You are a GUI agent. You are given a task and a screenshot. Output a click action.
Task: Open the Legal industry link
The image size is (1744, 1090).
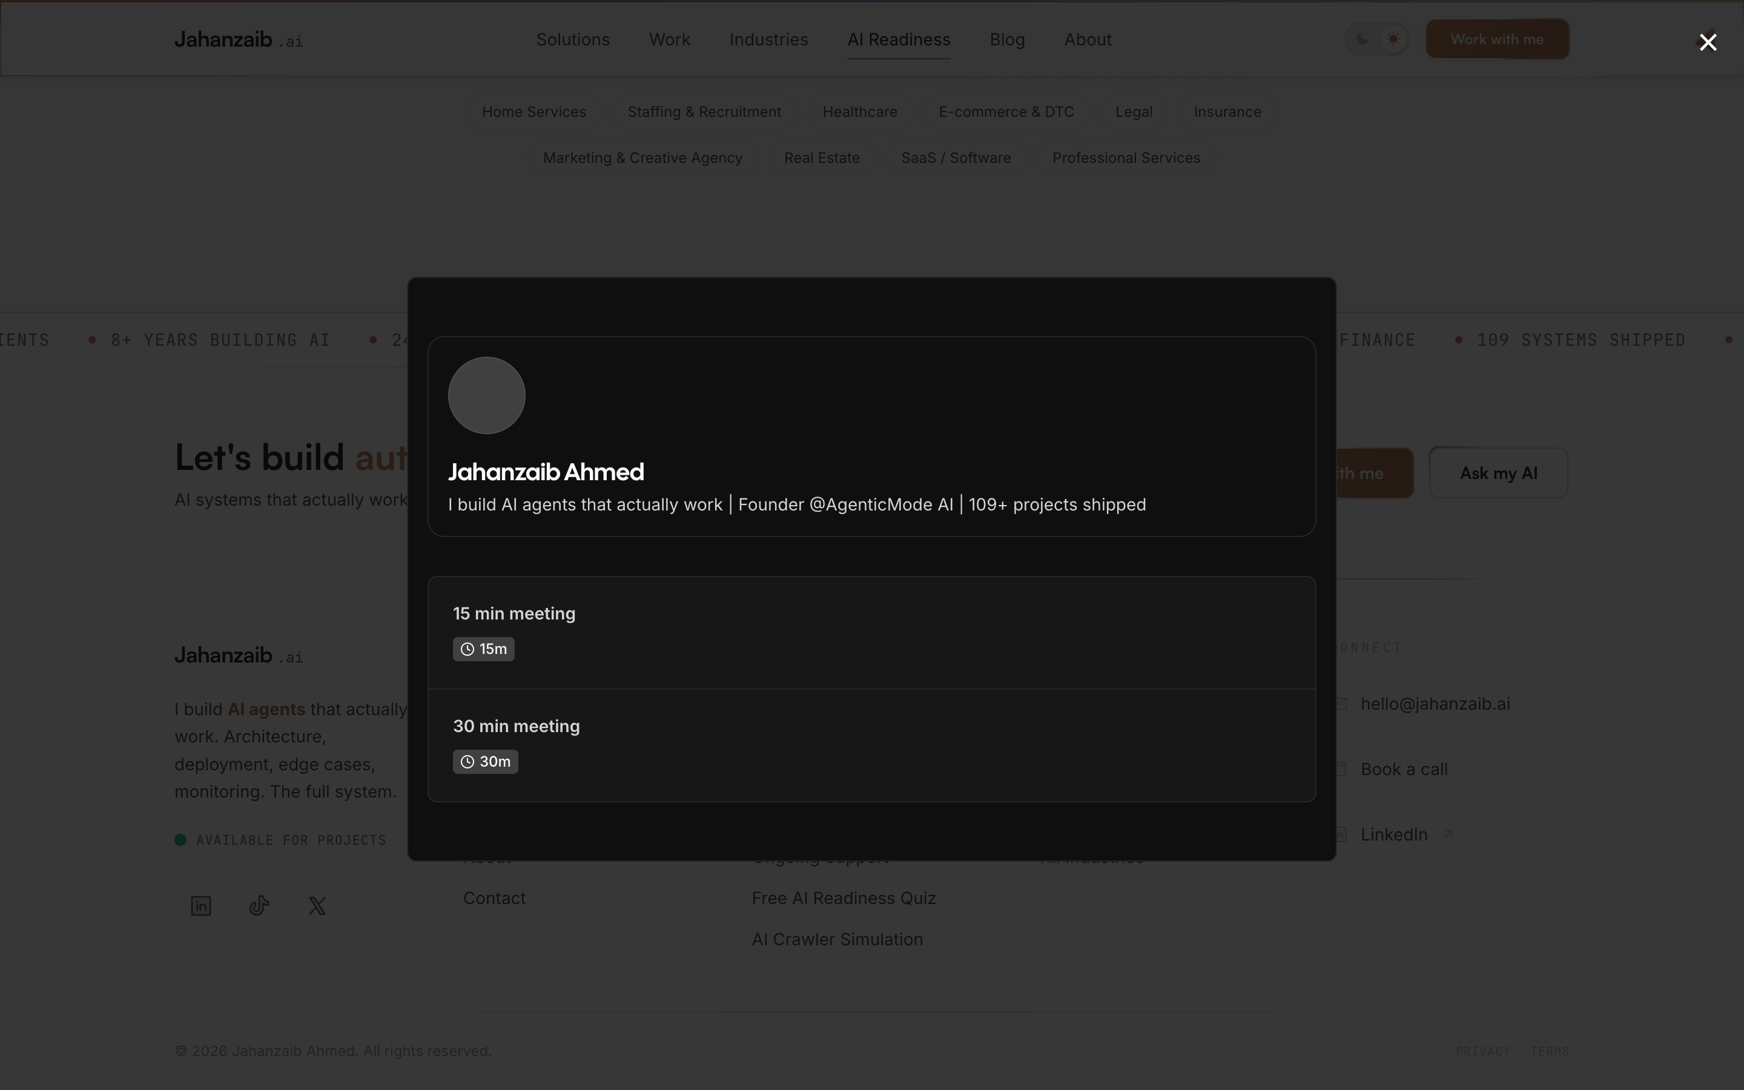[x=1134, y=112]
